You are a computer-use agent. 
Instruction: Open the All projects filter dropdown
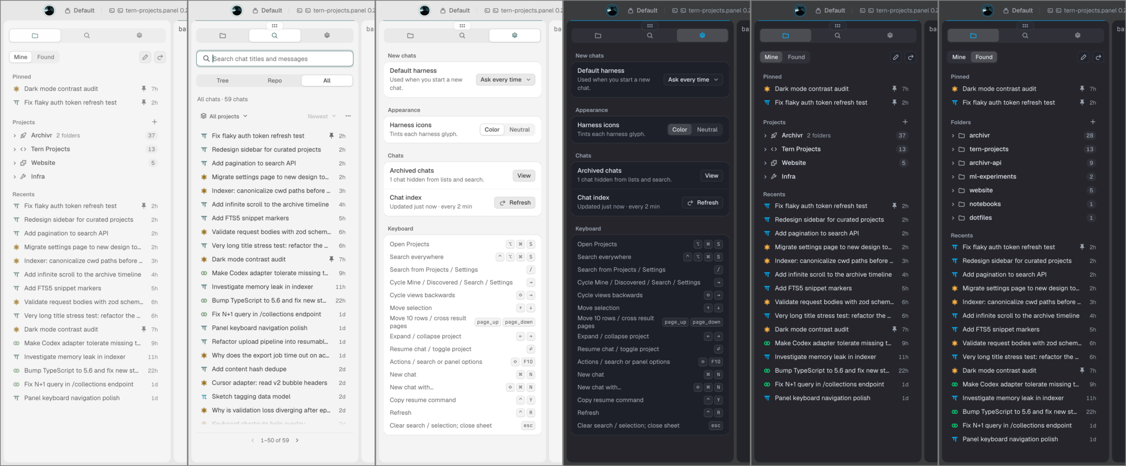point(224,116)
